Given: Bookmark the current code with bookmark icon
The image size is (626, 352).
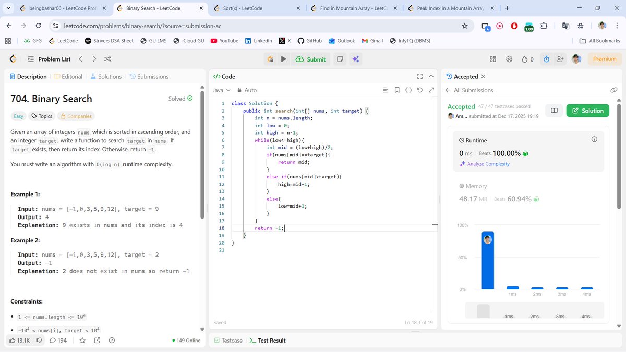Looking at the screenshot, I should click(x=398, y=90).
